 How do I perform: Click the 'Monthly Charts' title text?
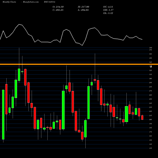tap(9, 2)
